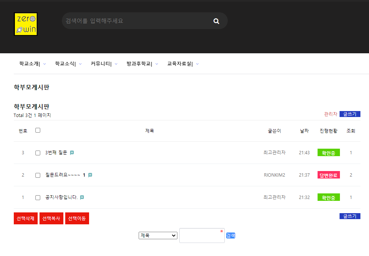The width and height of the screenshot is (369, 256).
Task: Click the time 21:43
Action: click(x=304, y=153)
